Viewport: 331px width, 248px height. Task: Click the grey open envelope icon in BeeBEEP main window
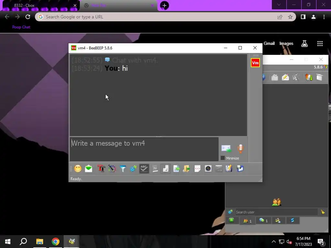[x=275, y=77]
